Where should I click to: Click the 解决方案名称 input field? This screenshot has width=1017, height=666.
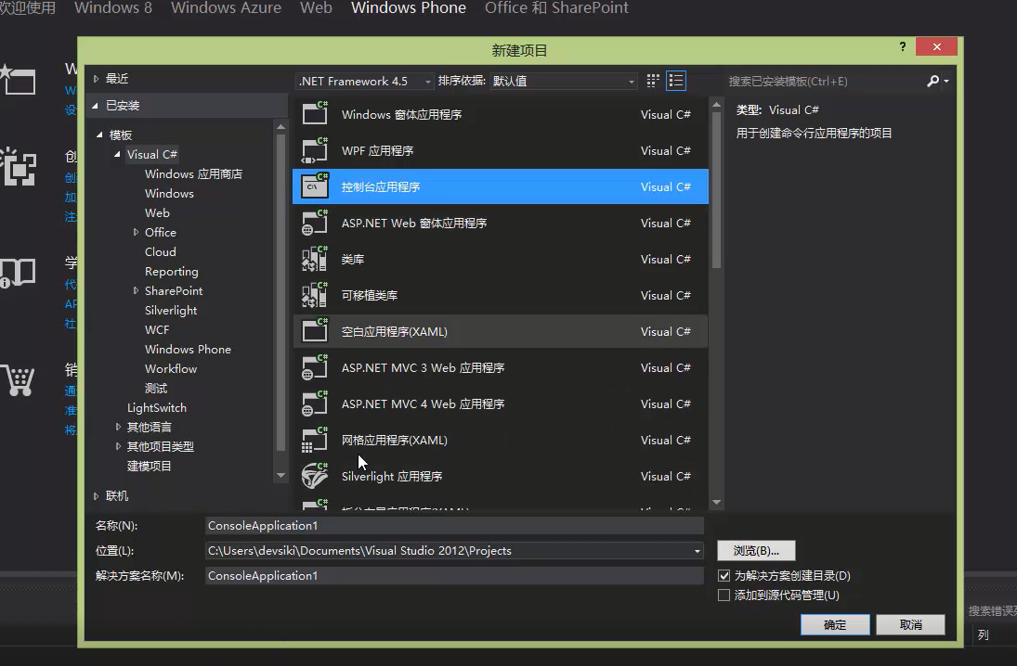454,575
